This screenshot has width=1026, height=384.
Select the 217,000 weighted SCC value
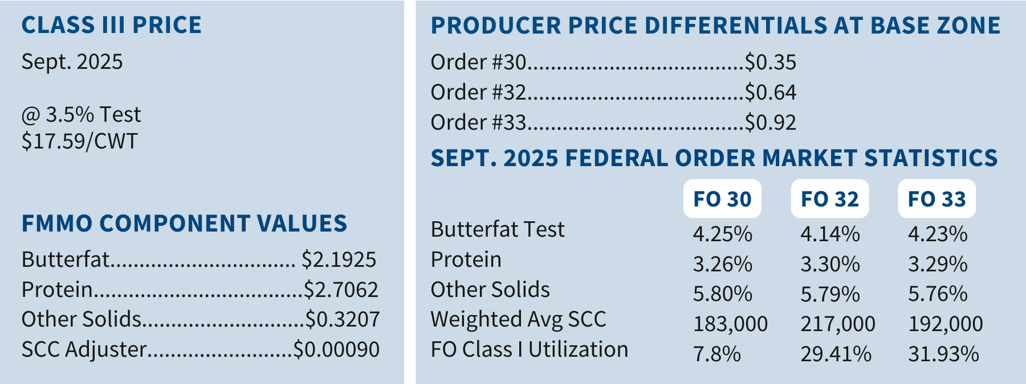838,324
